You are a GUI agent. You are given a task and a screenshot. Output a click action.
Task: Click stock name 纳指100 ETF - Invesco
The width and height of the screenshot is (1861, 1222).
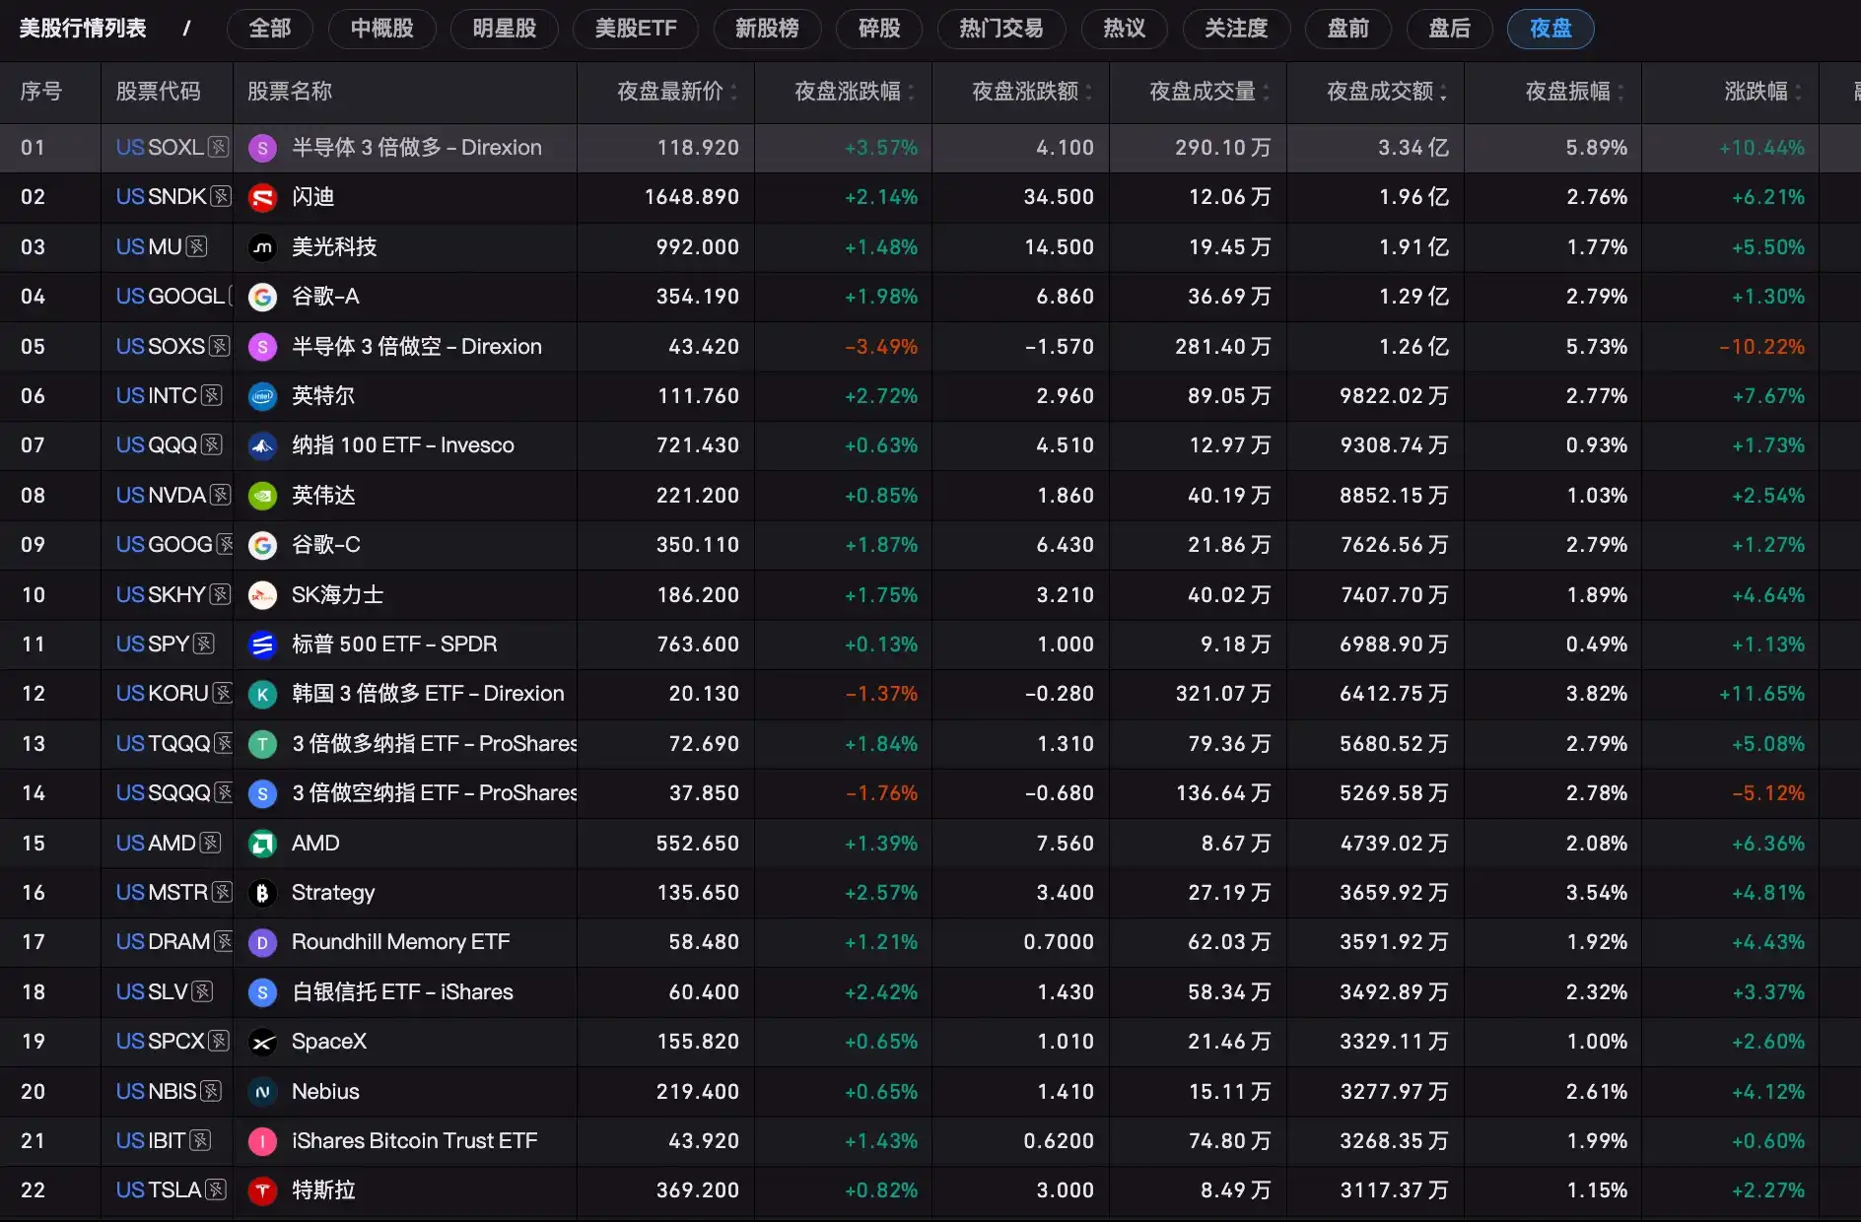pos(403,445)
